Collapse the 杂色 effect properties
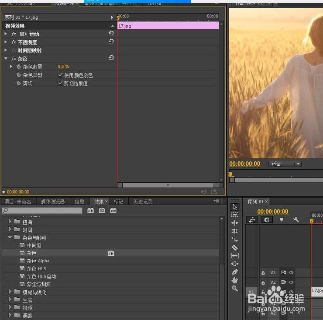 6,59
